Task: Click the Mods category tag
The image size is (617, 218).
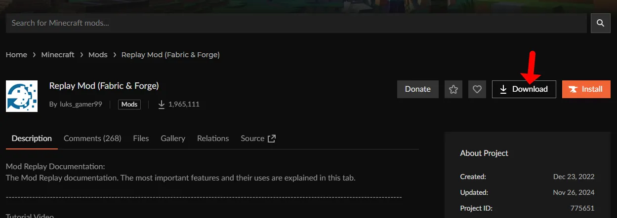Action: pos(129,104)
